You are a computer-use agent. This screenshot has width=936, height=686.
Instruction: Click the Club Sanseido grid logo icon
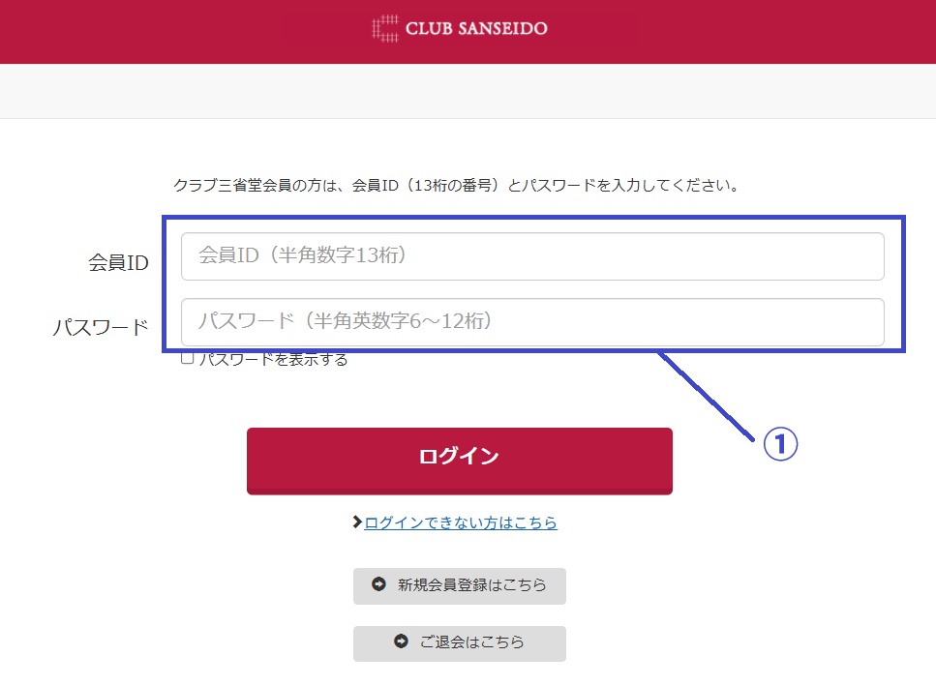point(384,29)
